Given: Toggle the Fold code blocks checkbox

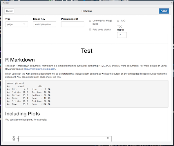Looking at the screenshot, I should point(90,29).
